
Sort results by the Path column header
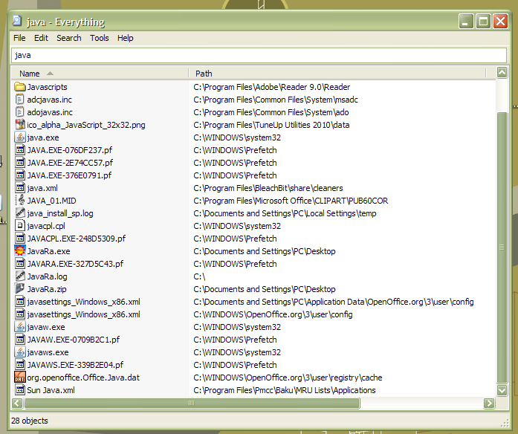337,74
